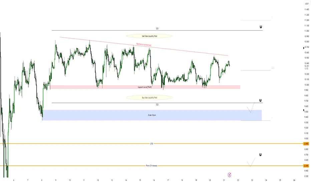Select the Resistance Level(trap) trendline label

(144, 45)
